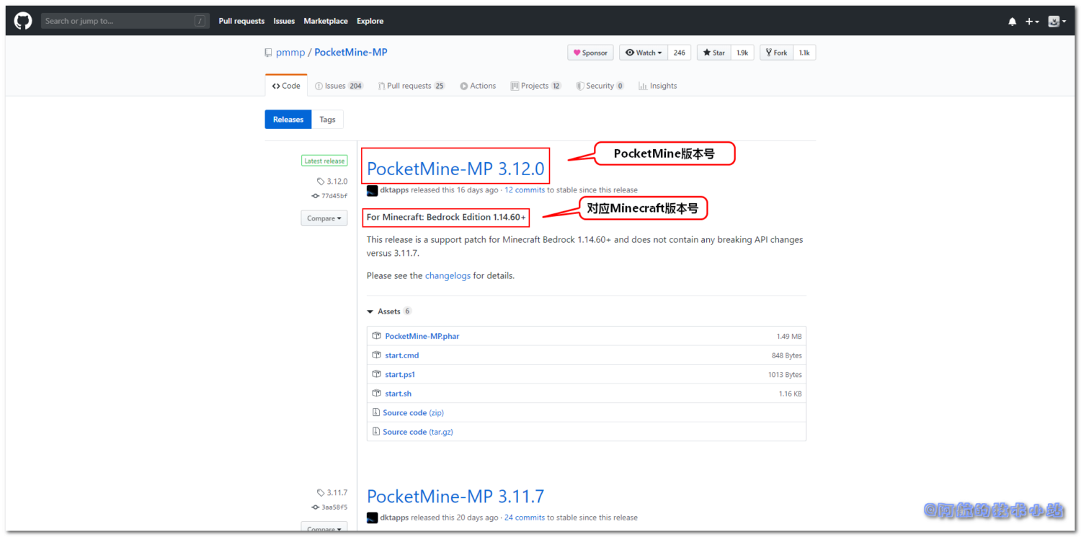Click your profile avatar in top-right corner

tap(1054, 21)
